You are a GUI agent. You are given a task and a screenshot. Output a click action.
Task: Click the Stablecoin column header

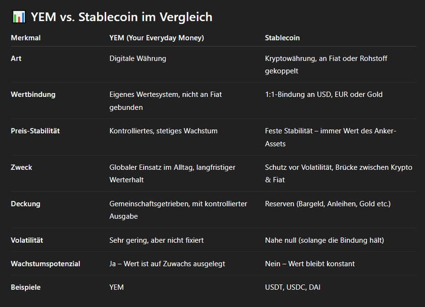pos(282,38)
